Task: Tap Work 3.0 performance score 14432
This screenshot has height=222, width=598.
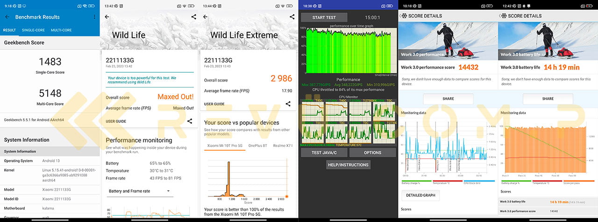Action: tap(468, 68)
